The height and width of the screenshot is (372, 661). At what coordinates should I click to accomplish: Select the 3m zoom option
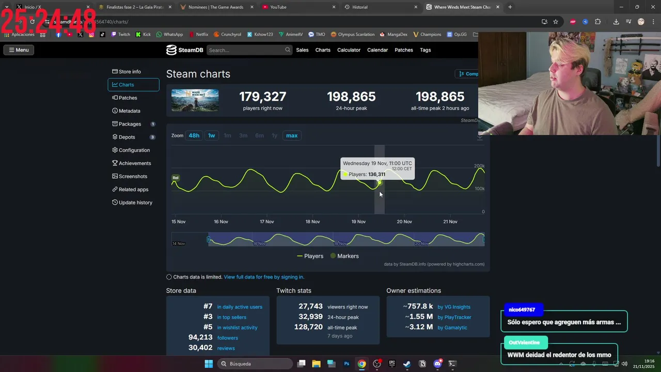(243, 135)
